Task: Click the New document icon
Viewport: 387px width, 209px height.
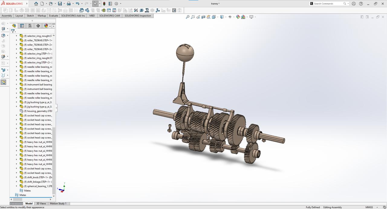Action: [42, 4]
